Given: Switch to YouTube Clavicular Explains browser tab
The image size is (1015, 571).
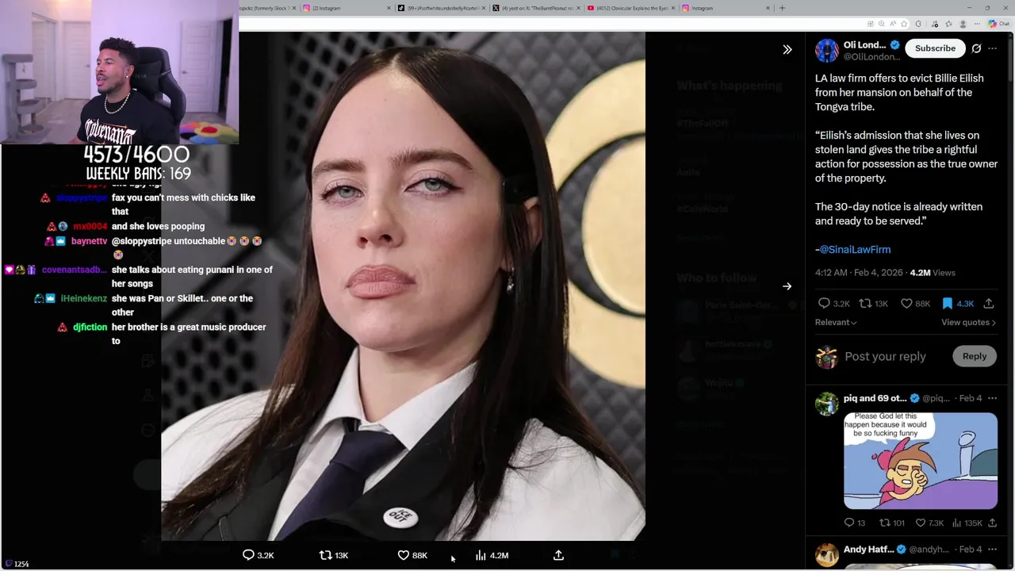Looking at the screenshot, I should click(x=630, y=8).
